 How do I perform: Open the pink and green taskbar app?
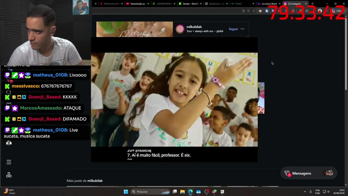[x=215, y=192]
